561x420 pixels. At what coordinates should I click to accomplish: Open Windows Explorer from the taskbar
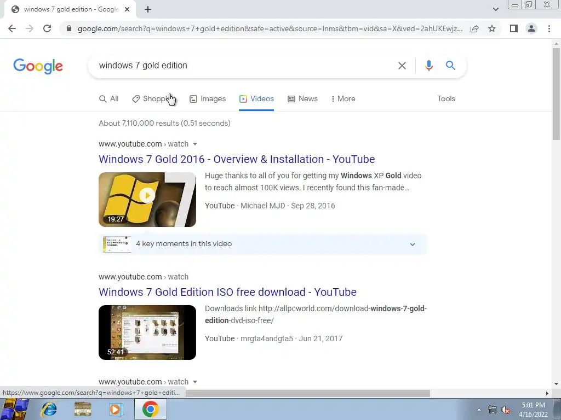coord(83,409)
